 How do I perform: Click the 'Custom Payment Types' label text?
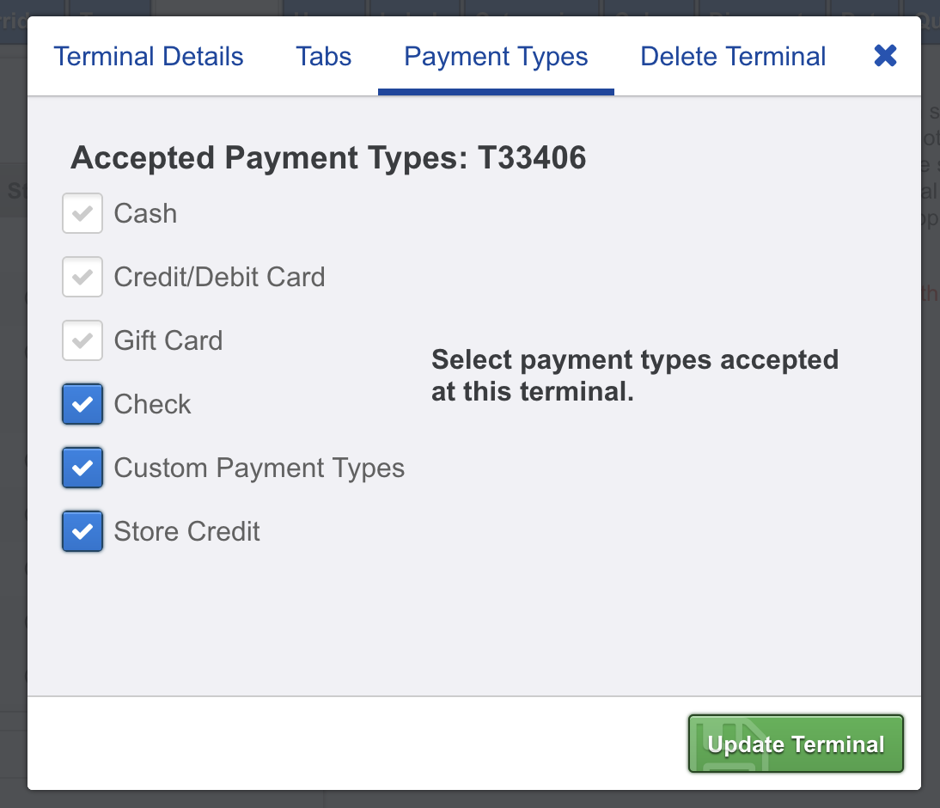(x=259, y=468)
